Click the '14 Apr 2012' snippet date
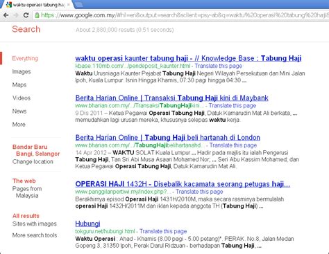329x254 pixels. (x=91, y=153)
